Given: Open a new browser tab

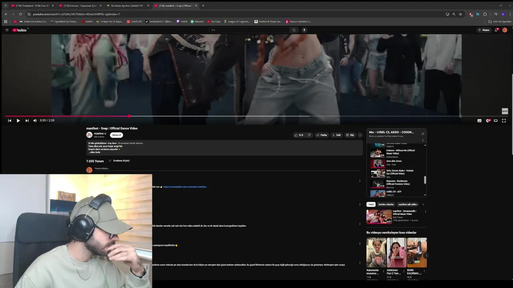Looking at the screenshot, I should pos(203,6).
